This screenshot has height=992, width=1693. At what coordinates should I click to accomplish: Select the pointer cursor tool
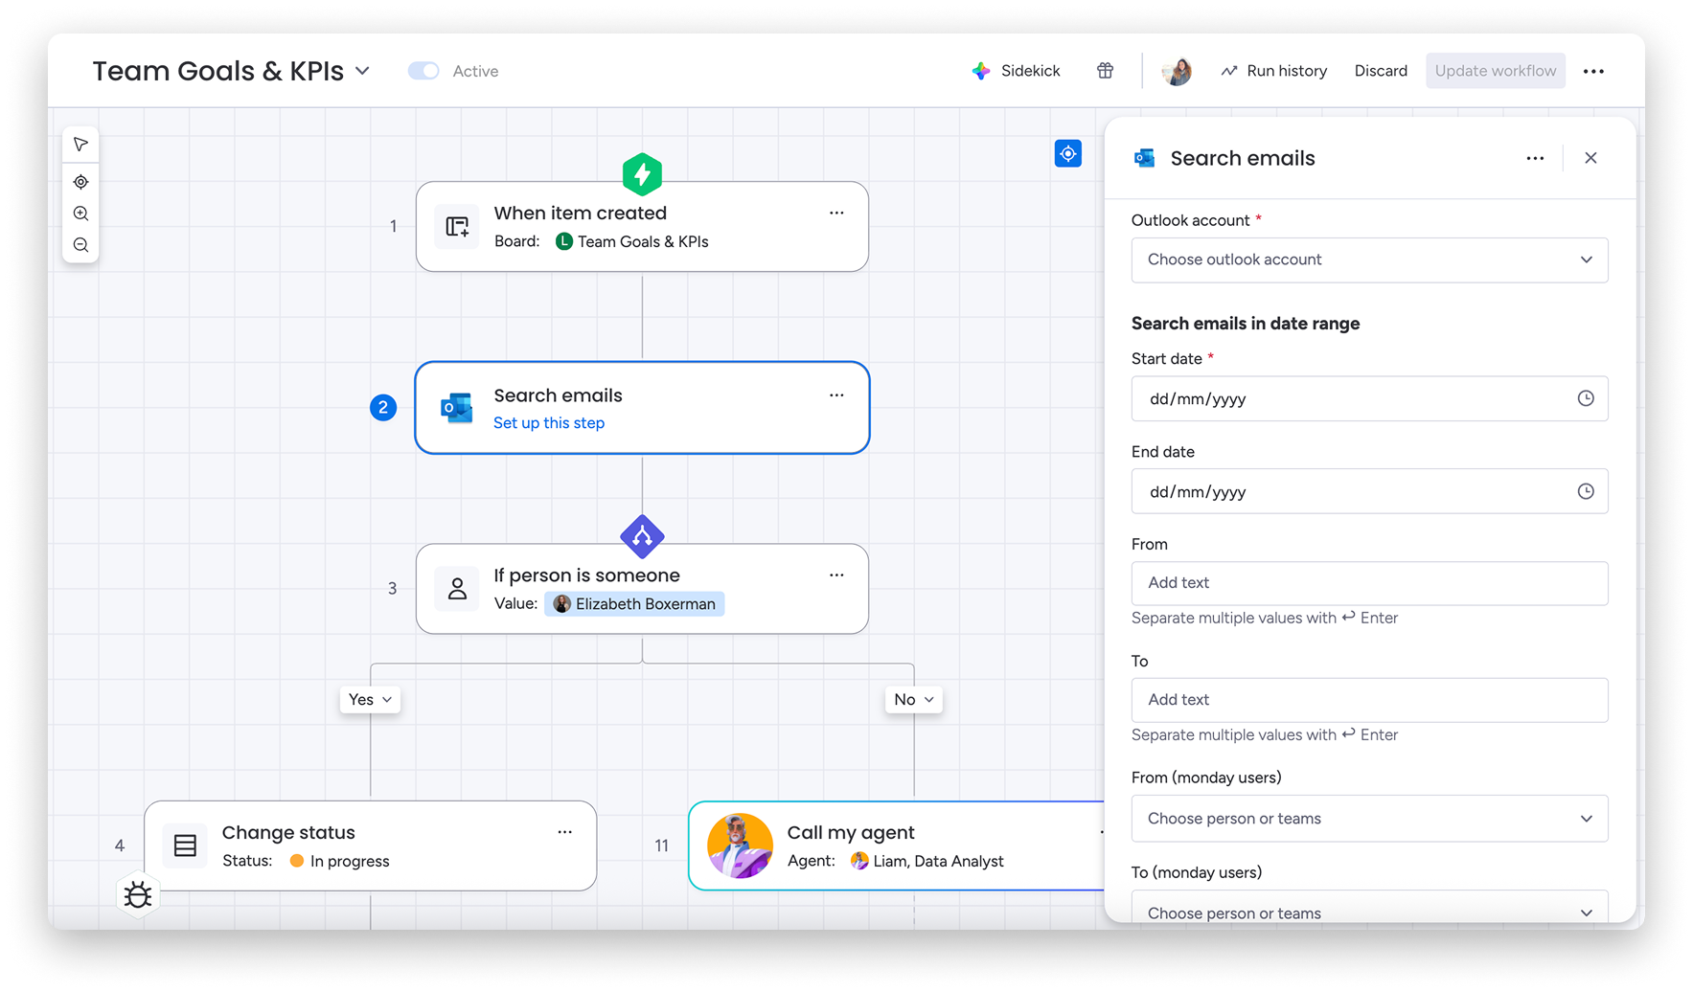pos(80,145)
